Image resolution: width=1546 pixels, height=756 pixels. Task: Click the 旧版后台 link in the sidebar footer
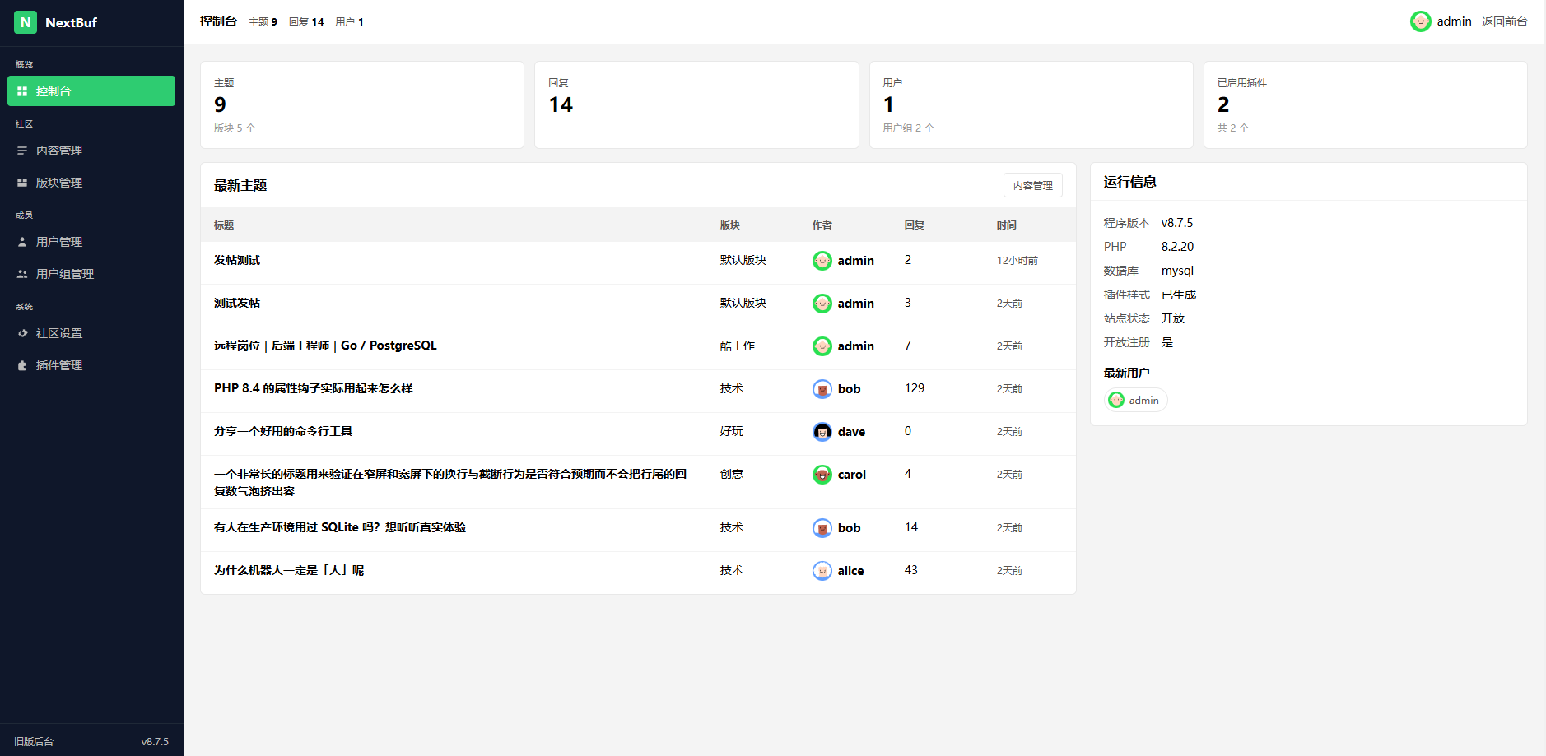[x=34, y=741]
